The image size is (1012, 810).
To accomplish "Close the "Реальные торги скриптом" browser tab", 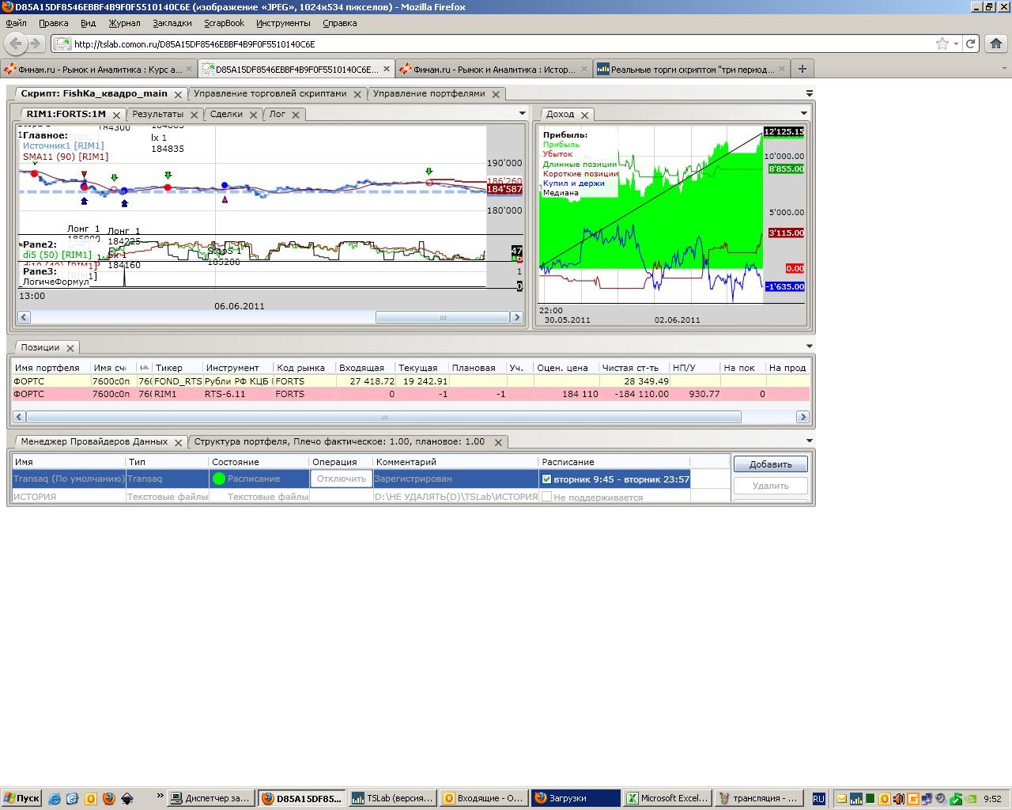I will click(783, 69).
